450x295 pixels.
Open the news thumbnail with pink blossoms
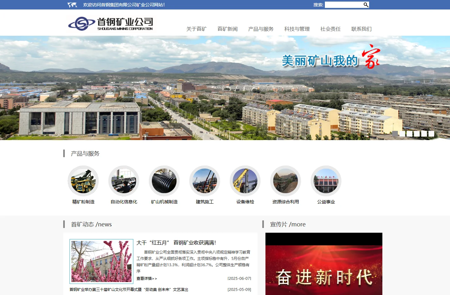pyautogui.click(x=101, y=261)
